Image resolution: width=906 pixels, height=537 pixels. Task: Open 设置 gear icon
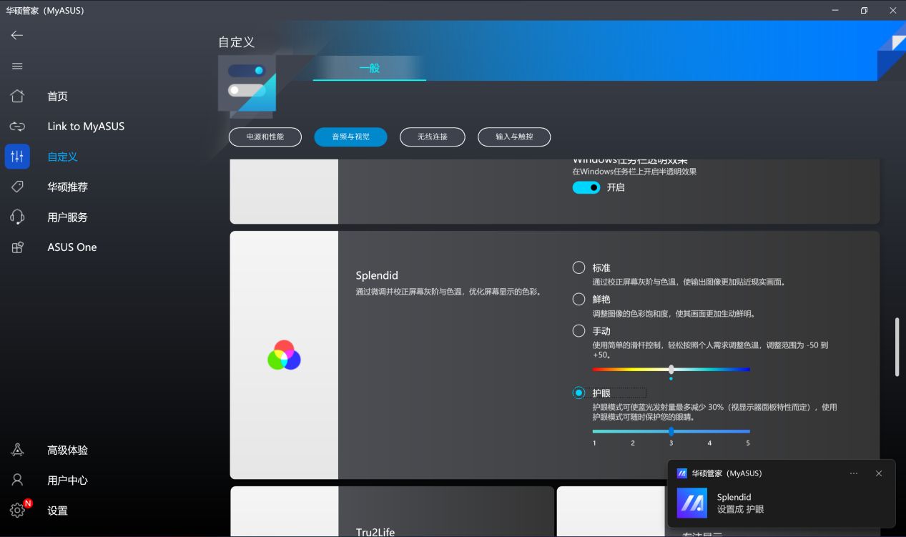coord(17,511)
